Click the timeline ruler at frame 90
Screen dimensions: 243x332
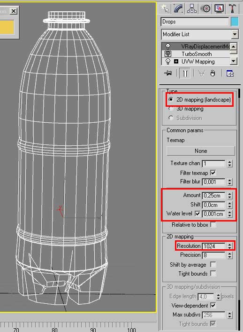93,327
